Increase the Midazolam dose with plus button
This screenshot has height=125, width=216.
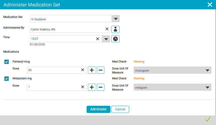[92, 87]
